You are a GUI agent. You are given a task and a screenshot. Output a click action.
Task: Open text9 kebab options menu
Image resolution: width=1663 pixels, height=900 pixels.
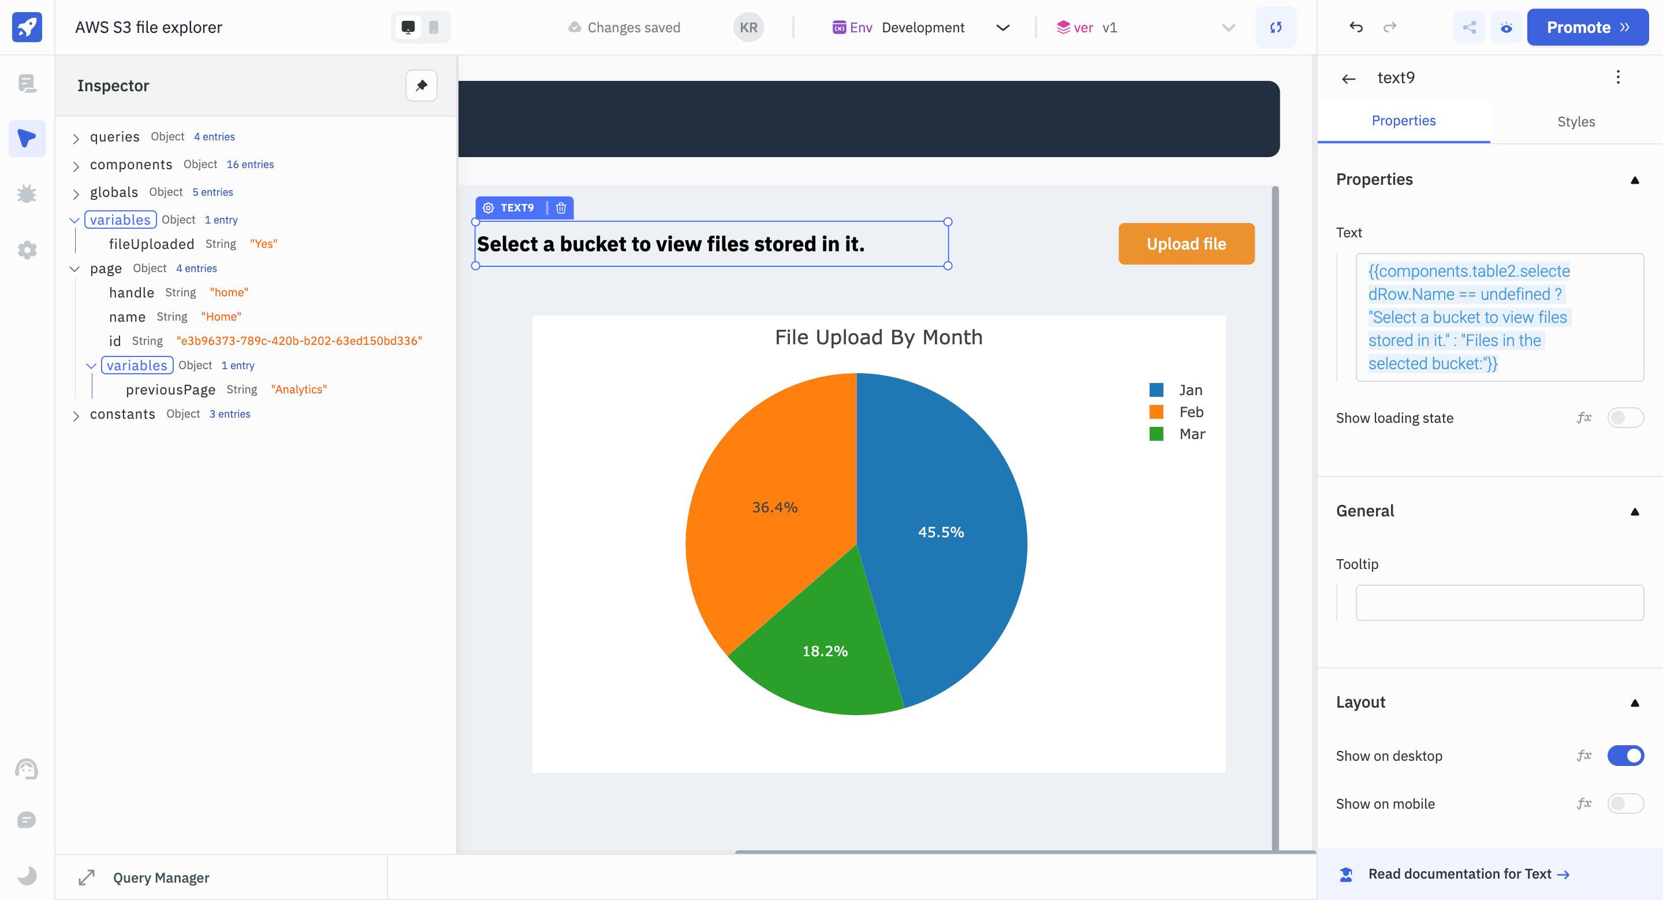tap(1618, 77)
